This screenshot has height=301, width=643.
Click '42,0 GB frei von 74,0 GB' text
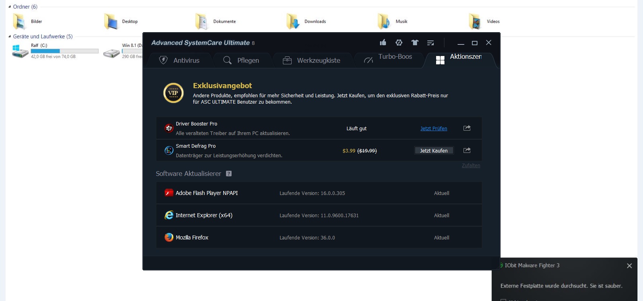pyautogui.click(x=53, y=57)
